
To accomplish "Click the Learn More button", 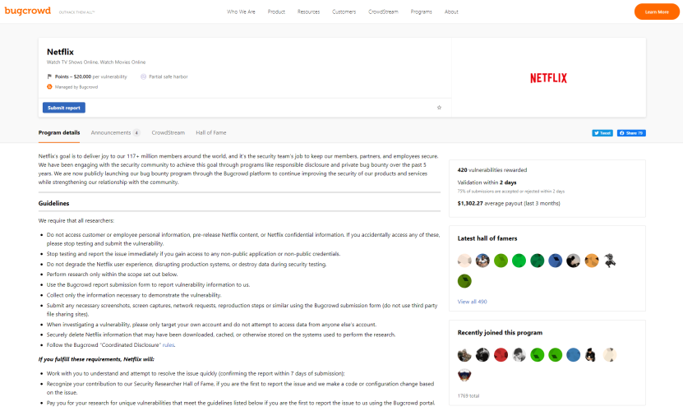I will tap(657, 12).
